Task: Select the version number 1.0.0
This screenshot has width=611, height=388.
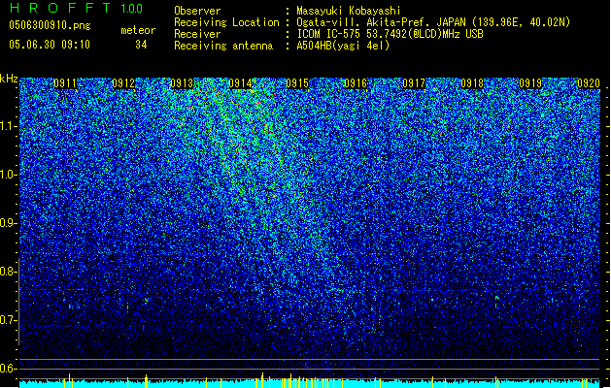Action: (132, 9)
